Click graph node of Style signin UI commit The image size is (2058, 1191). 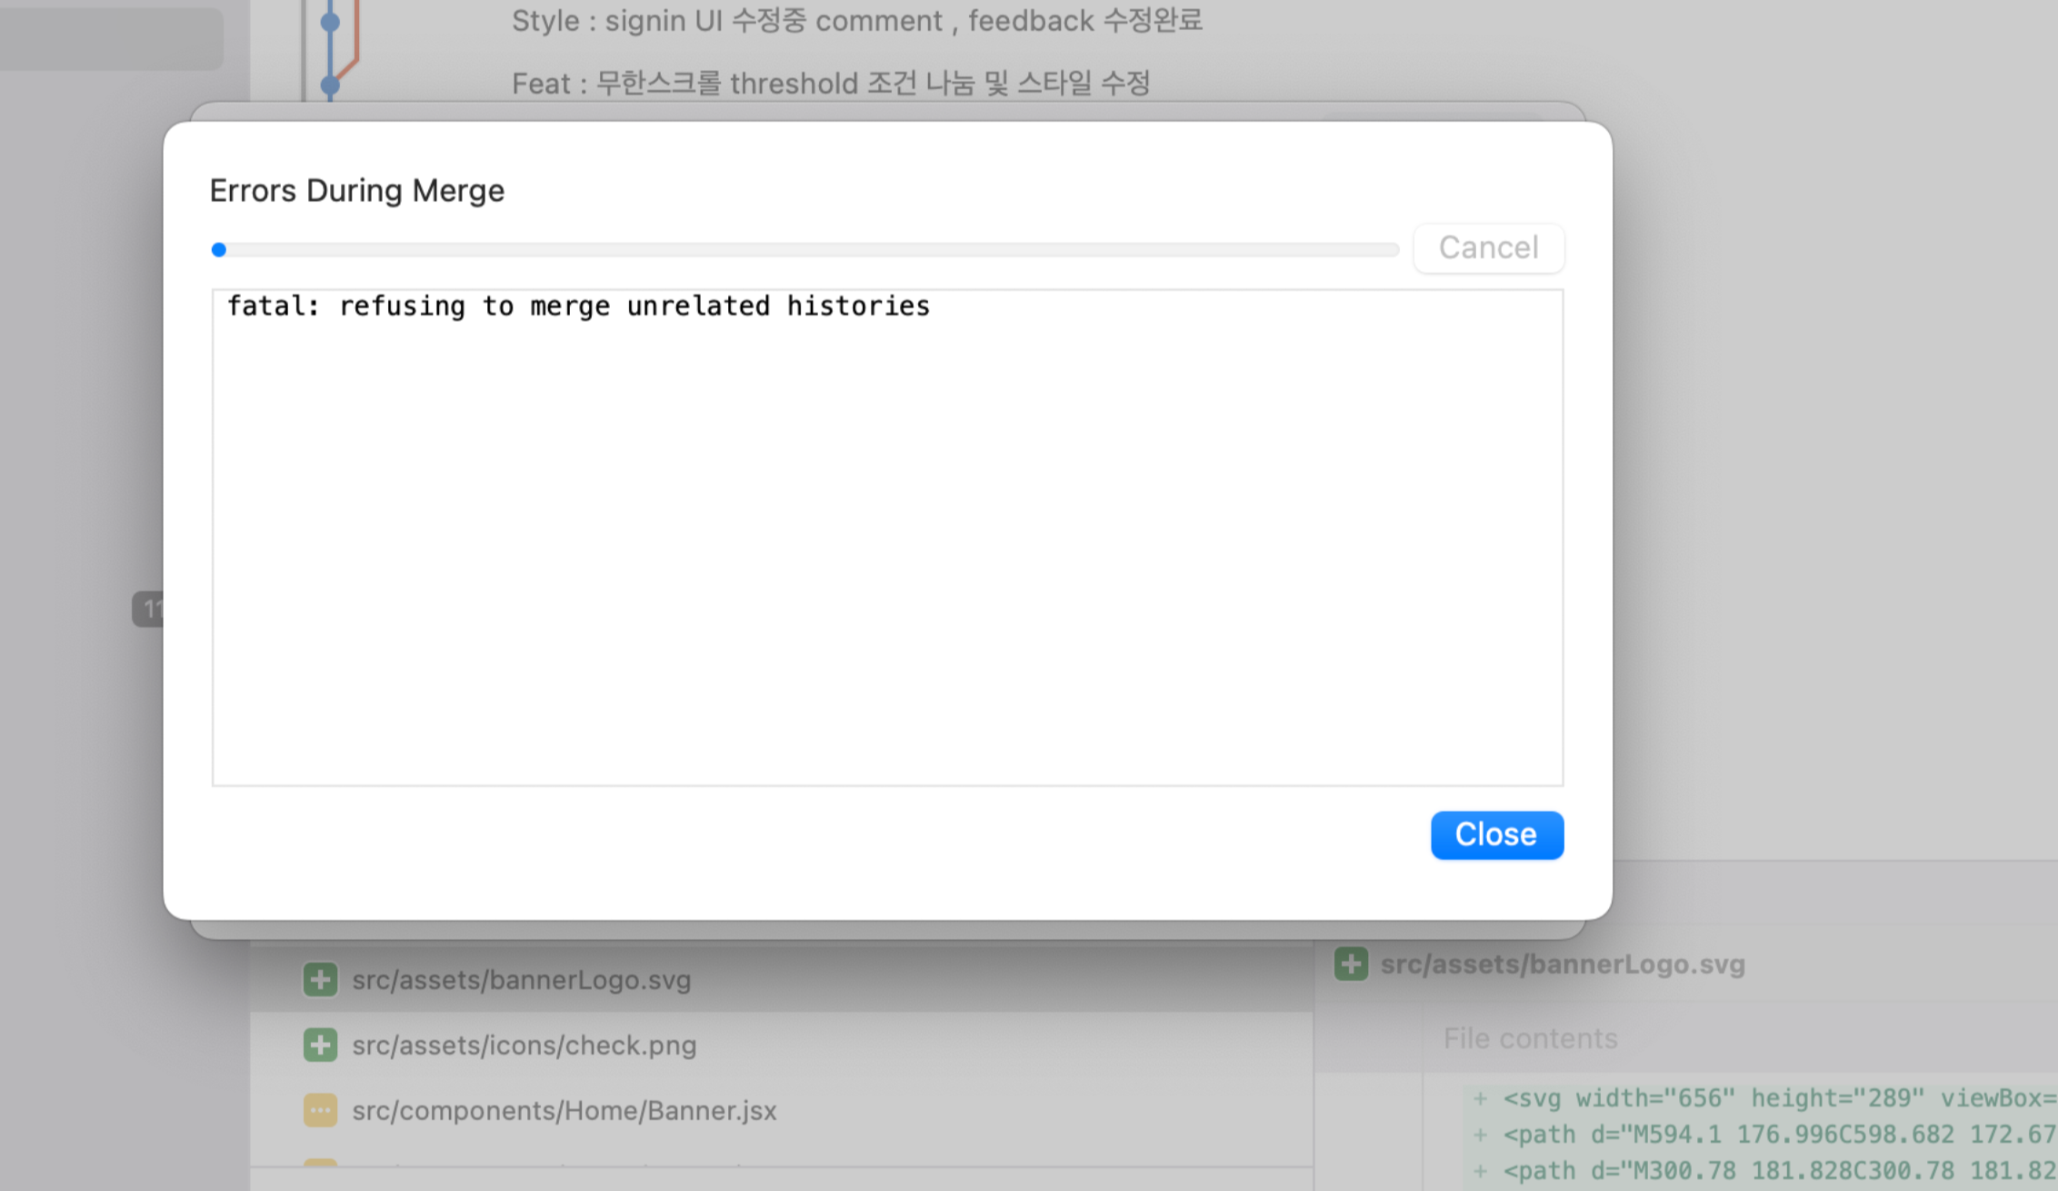point(330,22)
